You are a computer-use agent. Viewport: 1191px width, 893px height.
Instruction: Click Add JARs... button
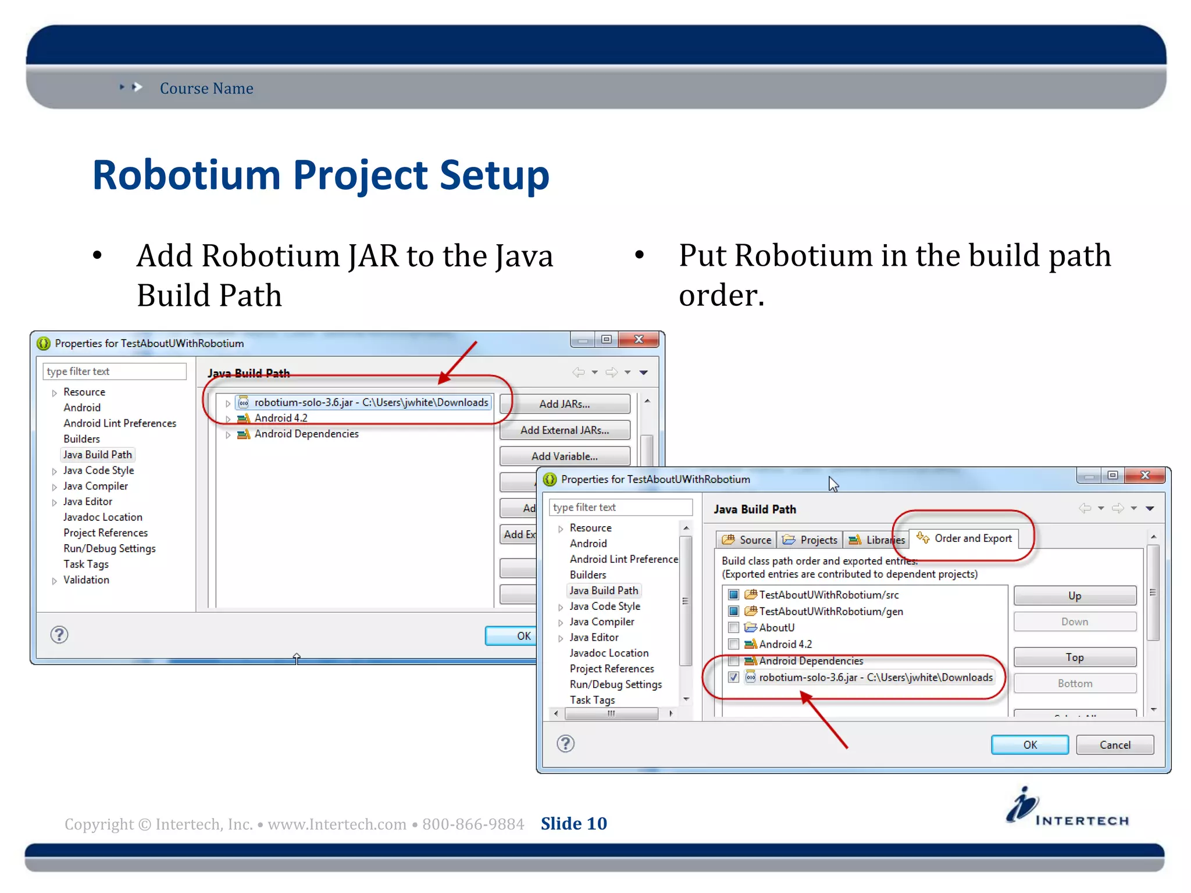click(565, 404)
